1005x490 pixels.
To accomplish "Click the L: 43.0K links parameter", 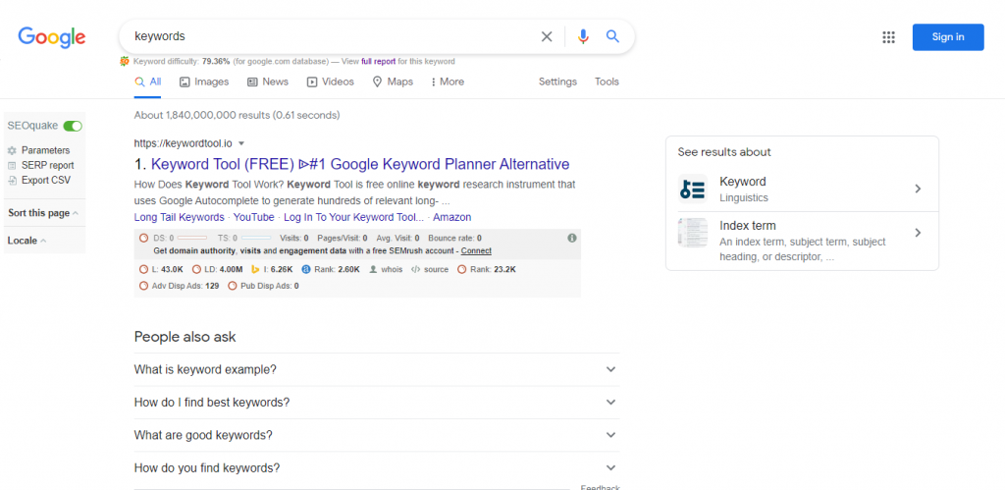I will tap(162, 269).
